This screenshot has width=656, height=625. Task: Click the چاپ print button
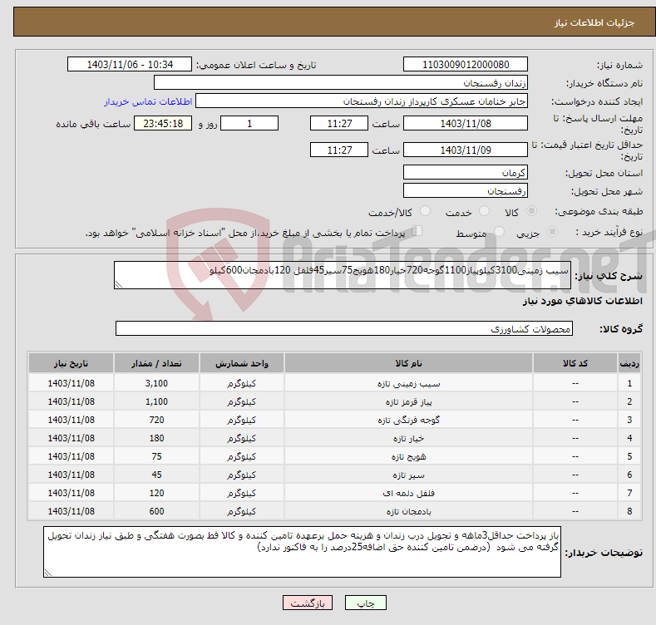[x=365, y=603]
